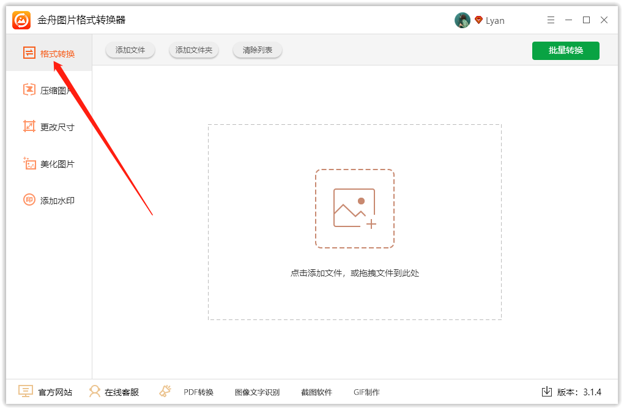This screenshot has width=624, height=410.
Task: Open the GIF制作 link
Action: pyautogui.click(x=366, y=392)
